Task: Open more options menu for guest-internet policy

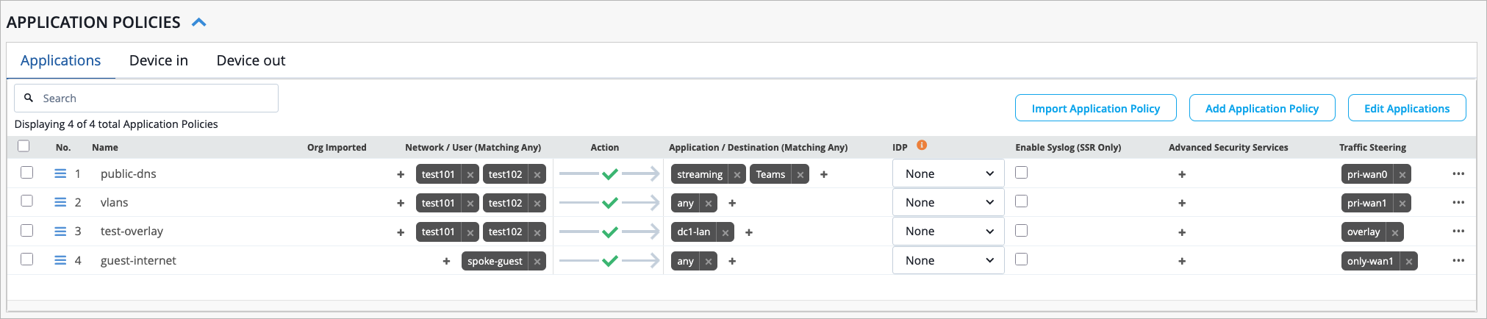Action: click(1458, 261)
